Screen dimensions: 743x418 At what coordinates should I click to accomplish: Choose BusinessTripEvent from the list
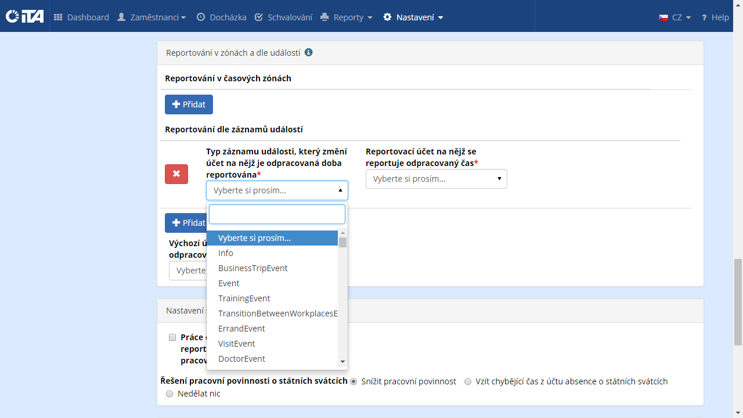pyautogui.click(x=253, y=268)
